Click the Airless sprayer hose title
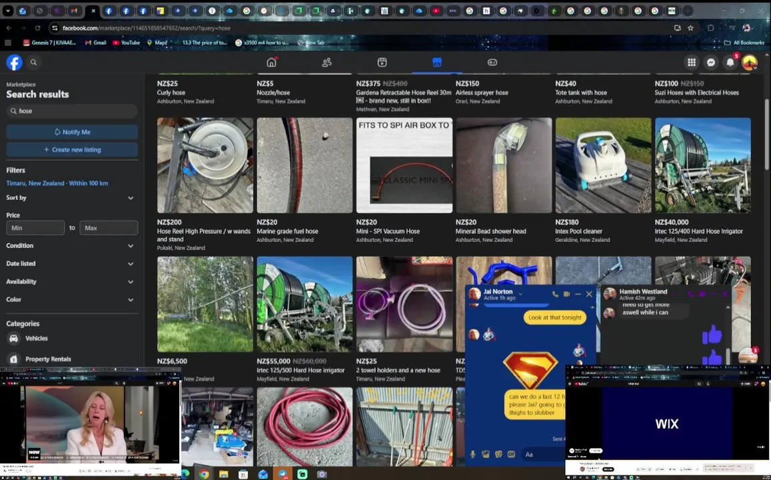This screenshot has height=480, width=771. (481, 93)
